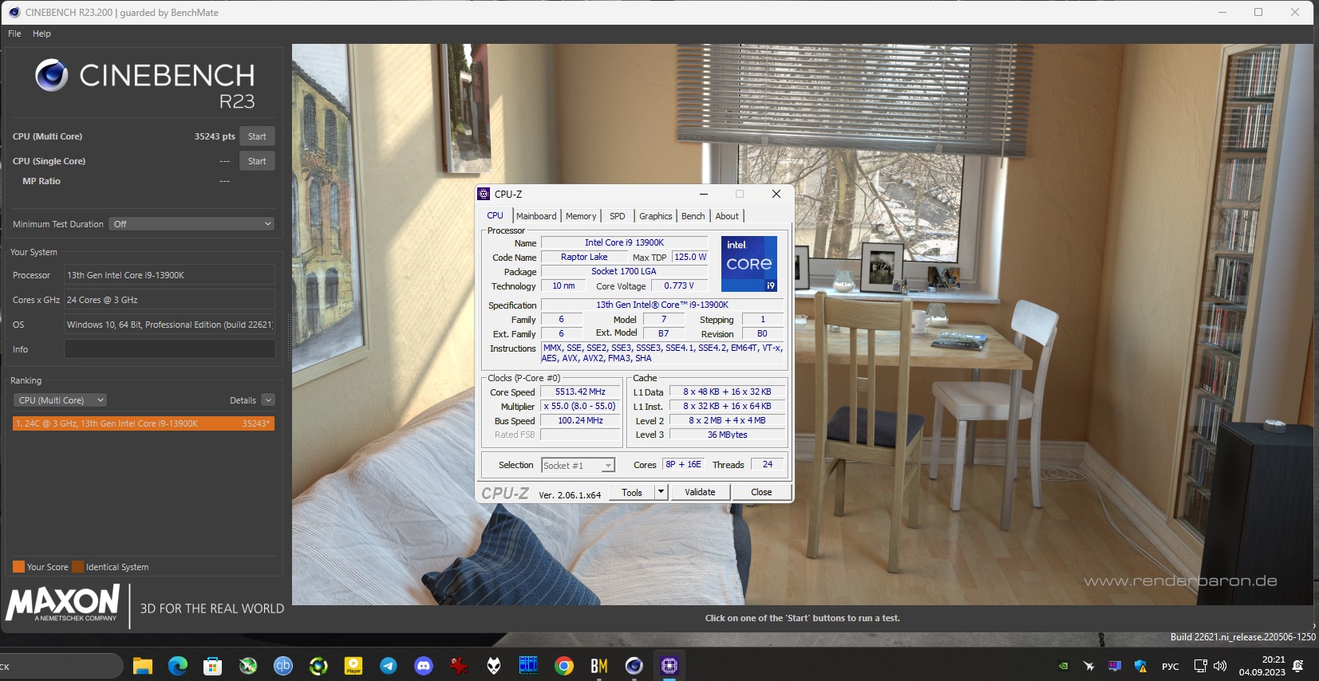Screen dimensions: 1319x681
Task: Click the airplane tray icon
Action: point(1089,666)
